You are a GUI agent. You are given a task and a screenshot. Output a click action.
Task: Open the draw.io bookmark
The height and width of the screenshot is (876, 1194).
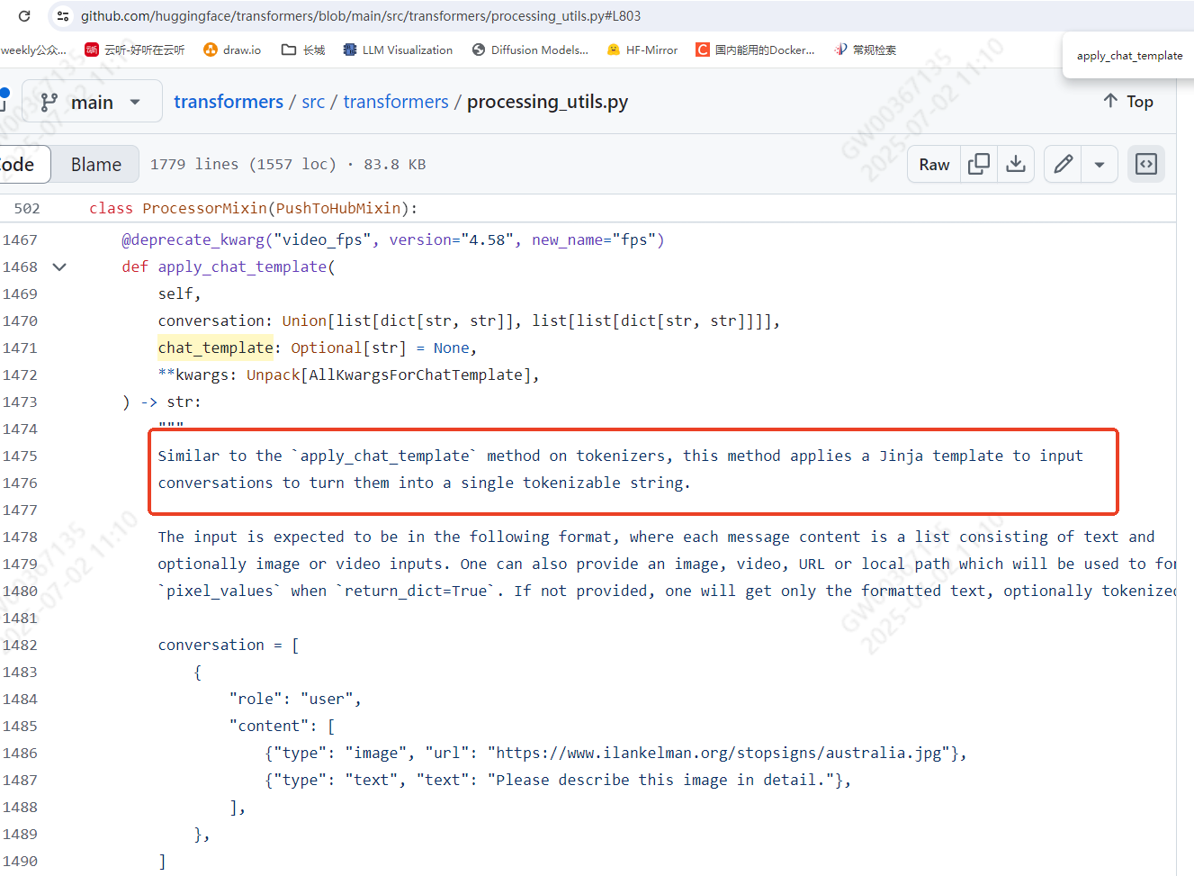pyautogui.click(x=232, y=50)
